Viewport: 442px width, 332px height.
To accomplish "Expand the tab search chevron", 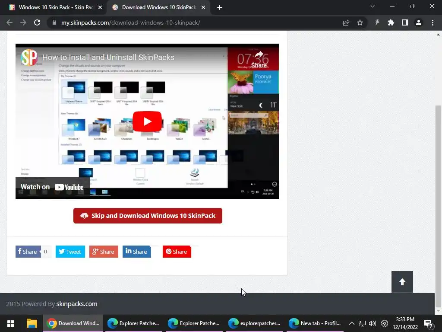I will click(x=373, y=6).
